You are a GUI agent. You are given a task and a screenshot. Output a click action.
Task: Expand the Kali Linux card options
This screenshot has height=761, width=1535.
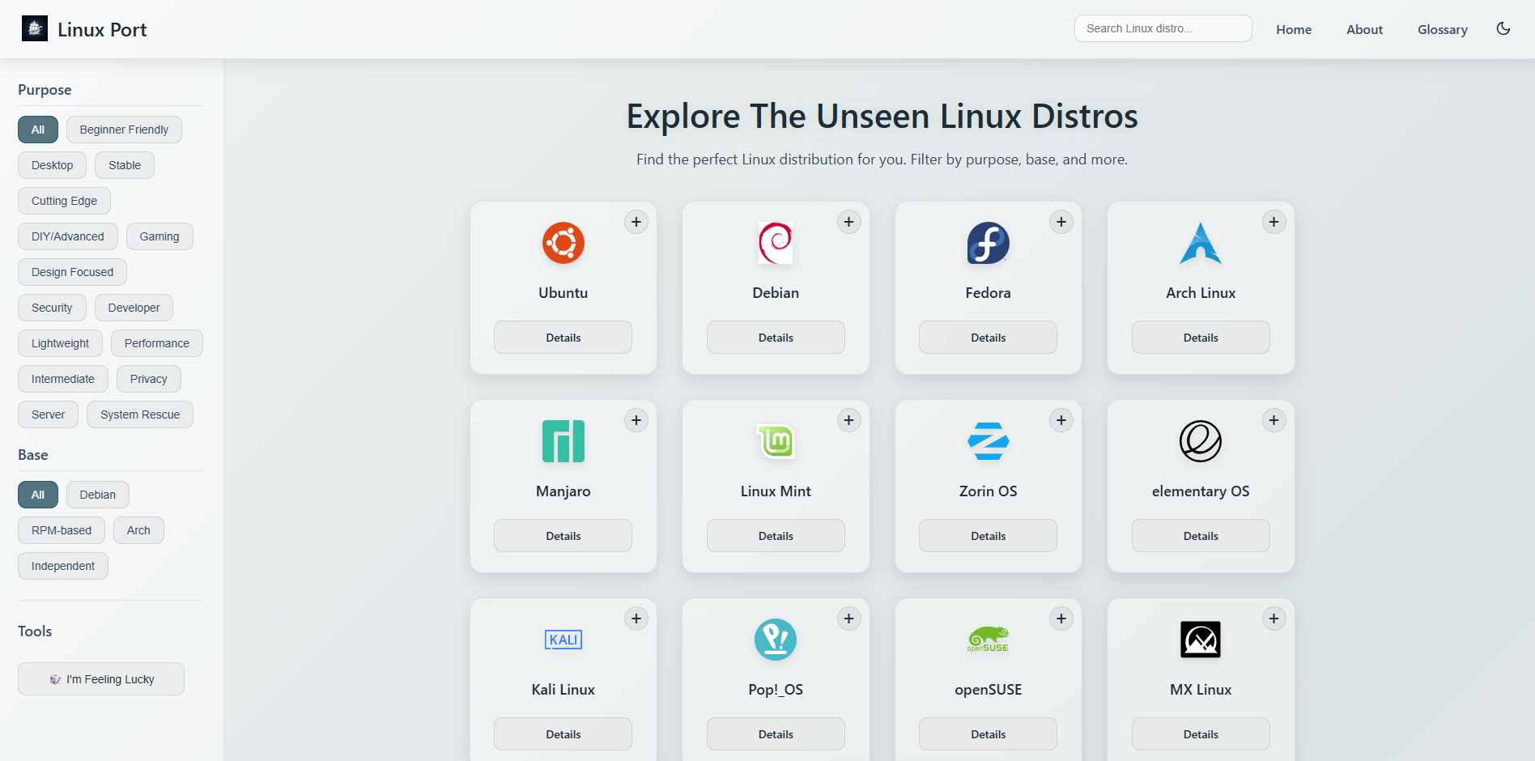[x=636, y=618]
